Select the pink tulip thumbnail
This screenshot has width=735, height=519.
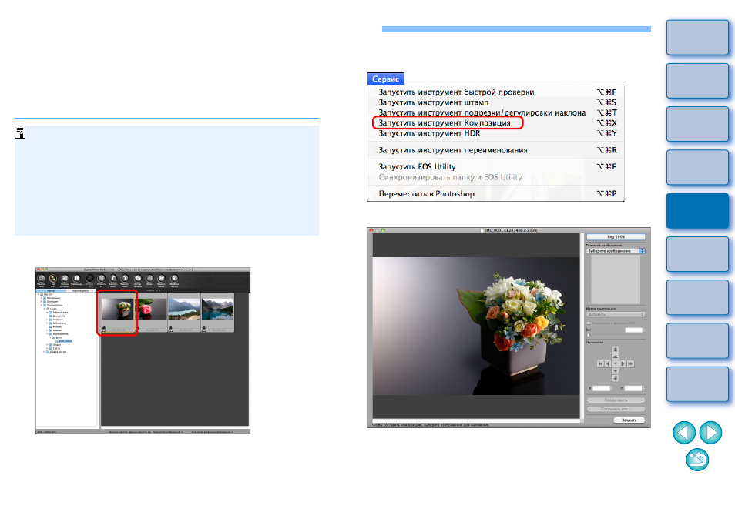[x=152, y=313]
